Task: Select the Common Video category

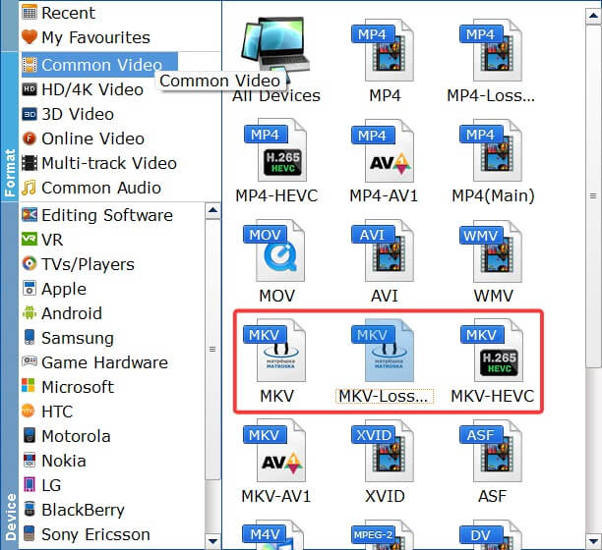Action: pyautogui.click(x=99, y=65)
